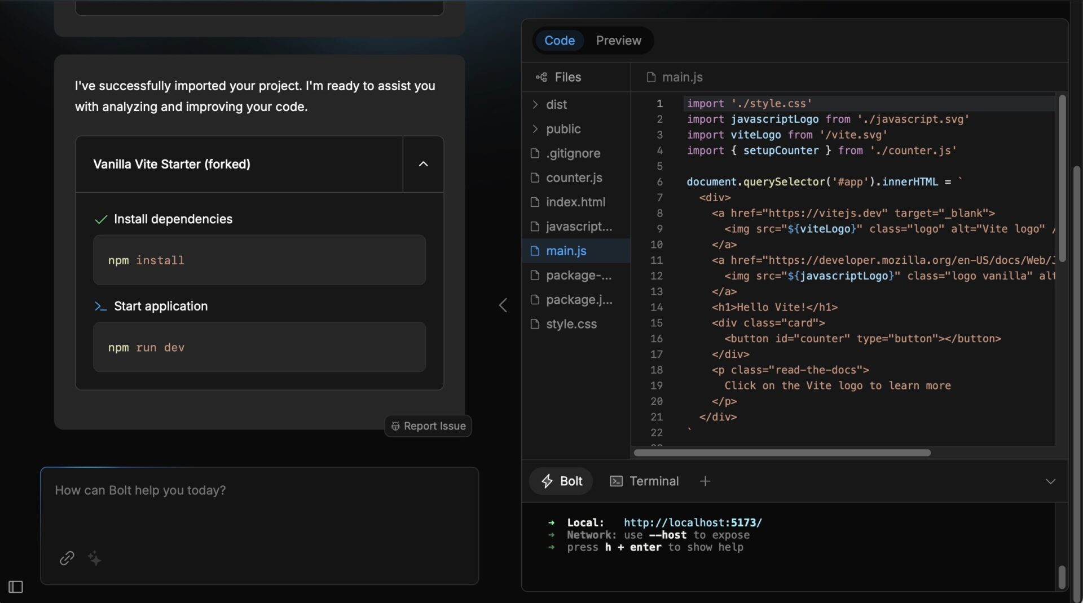Click the sparkle enhance-prompt icon
1083x603 pixels.
coord(94,558)
